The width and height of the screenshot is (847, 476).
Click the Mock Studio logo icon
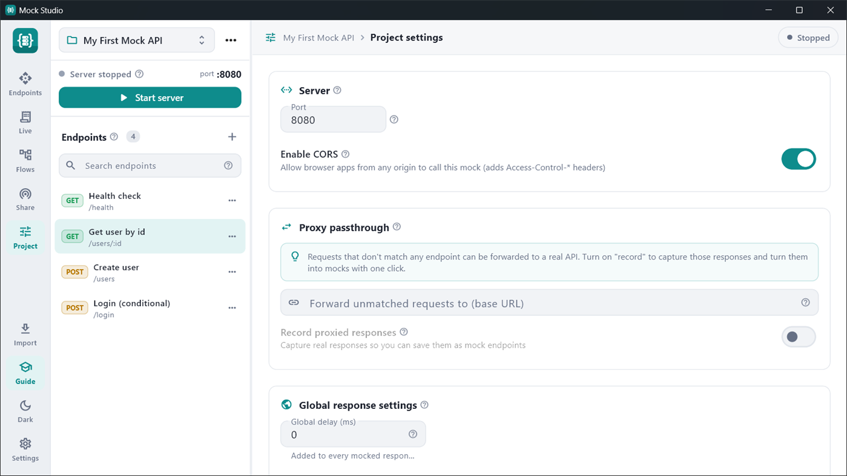click(25, 41)
